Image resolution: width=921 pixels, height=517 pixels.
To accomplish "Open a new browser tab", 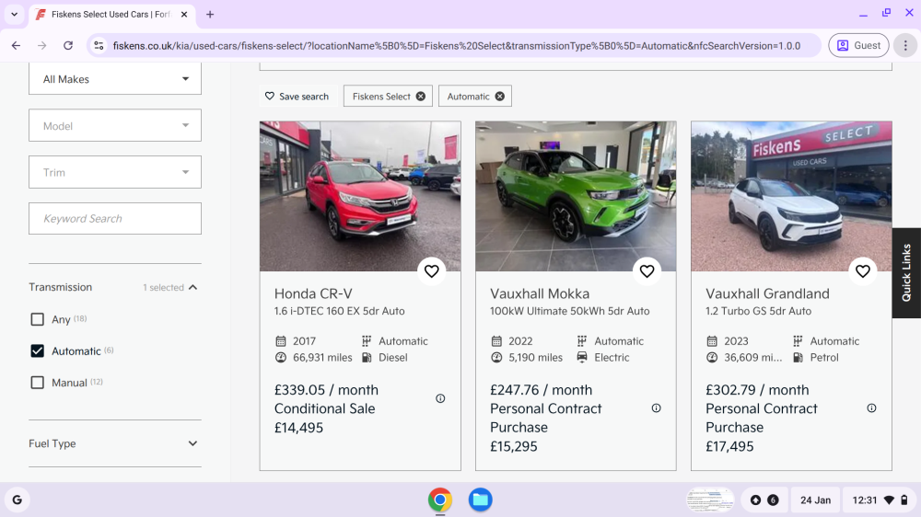I will [210, 14].
